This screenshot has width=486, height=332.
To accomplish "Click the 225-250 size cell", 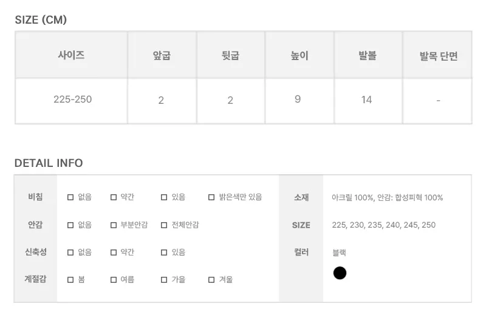I will click(71, 101).
